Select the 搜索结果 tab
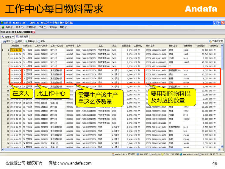 (23, 37)
